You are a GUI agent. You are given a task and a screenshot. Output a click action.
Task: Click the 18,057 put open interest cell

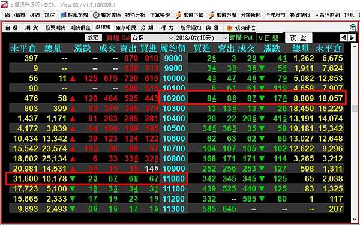point(331,98)
